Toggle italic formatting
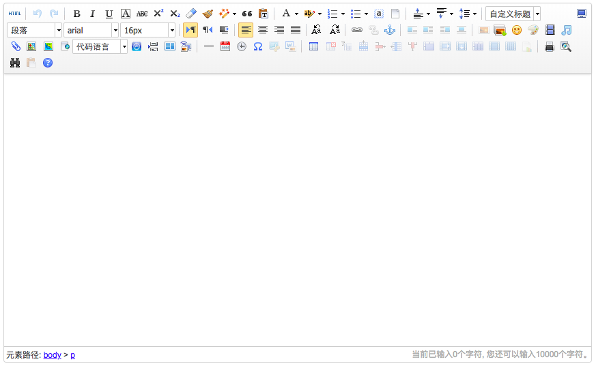596x366 pixels. 92,14
